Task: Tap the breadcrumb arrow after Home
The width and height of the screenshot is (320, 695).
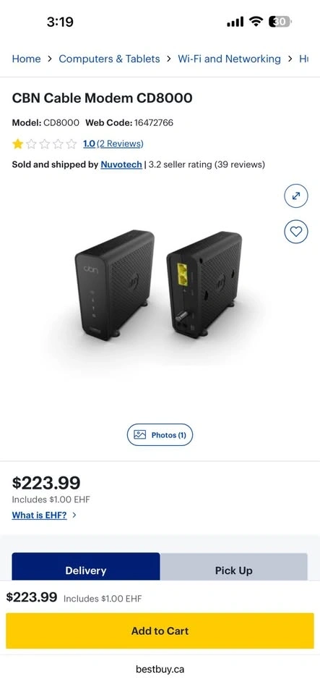Action: (50, 59)
